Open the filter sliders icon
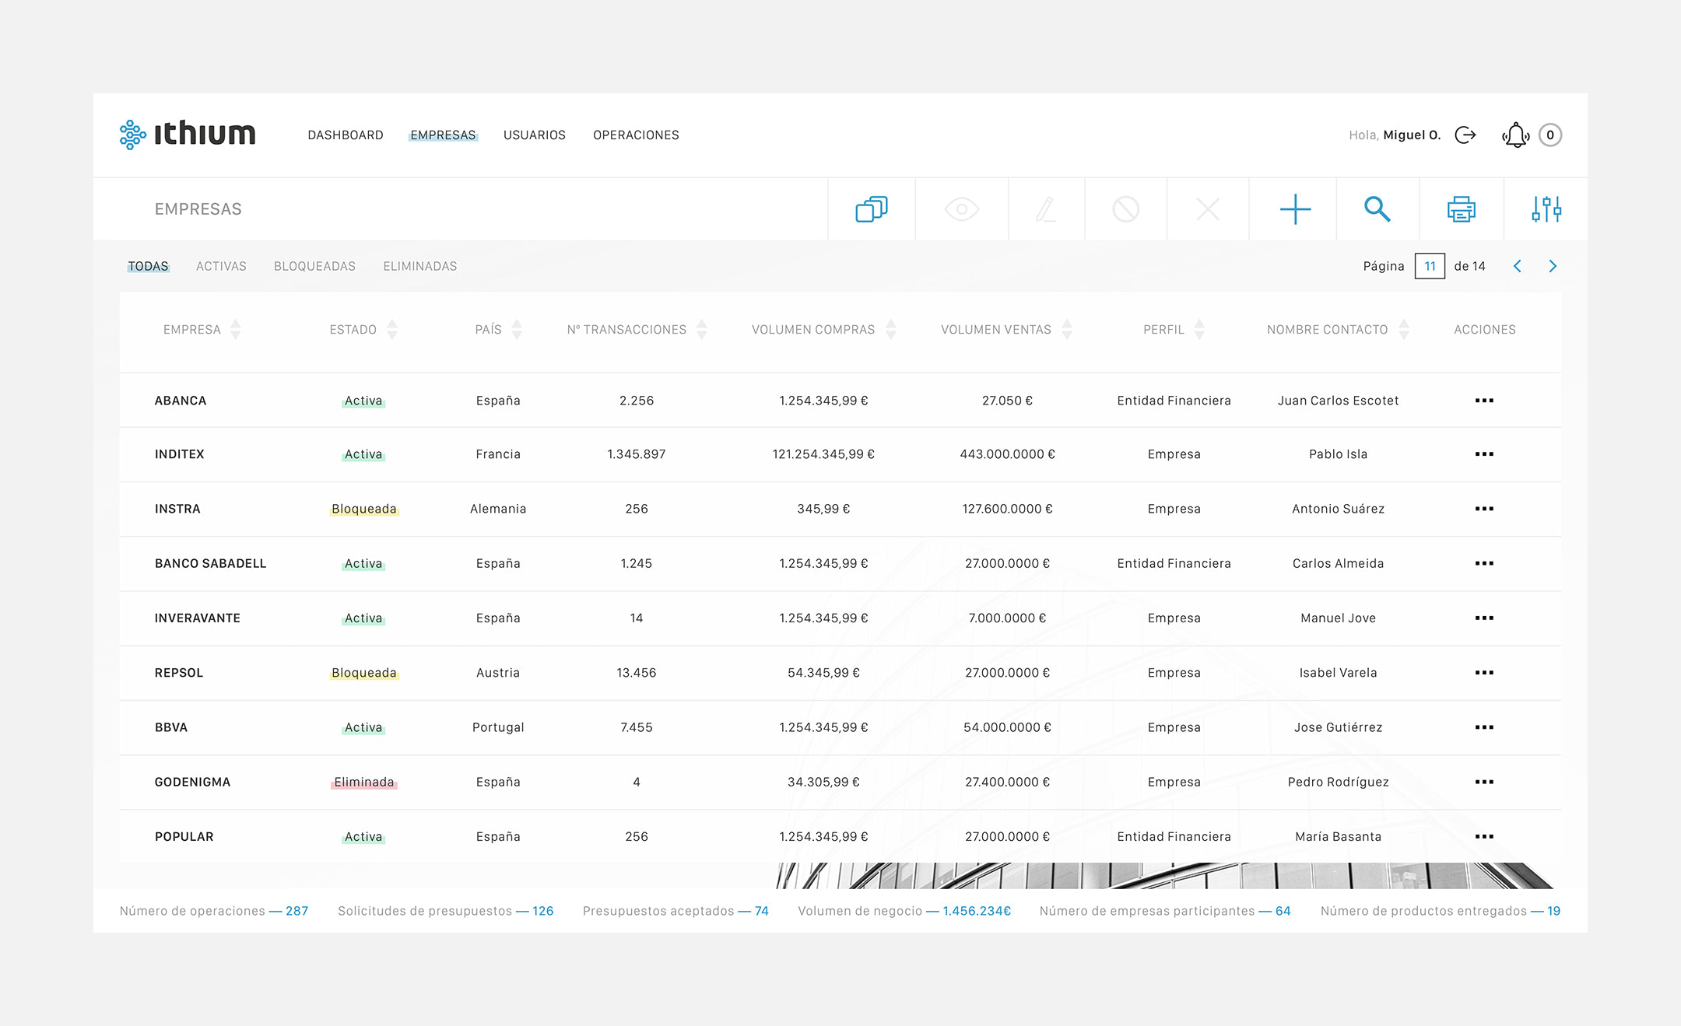 (x=1546, y=209)
